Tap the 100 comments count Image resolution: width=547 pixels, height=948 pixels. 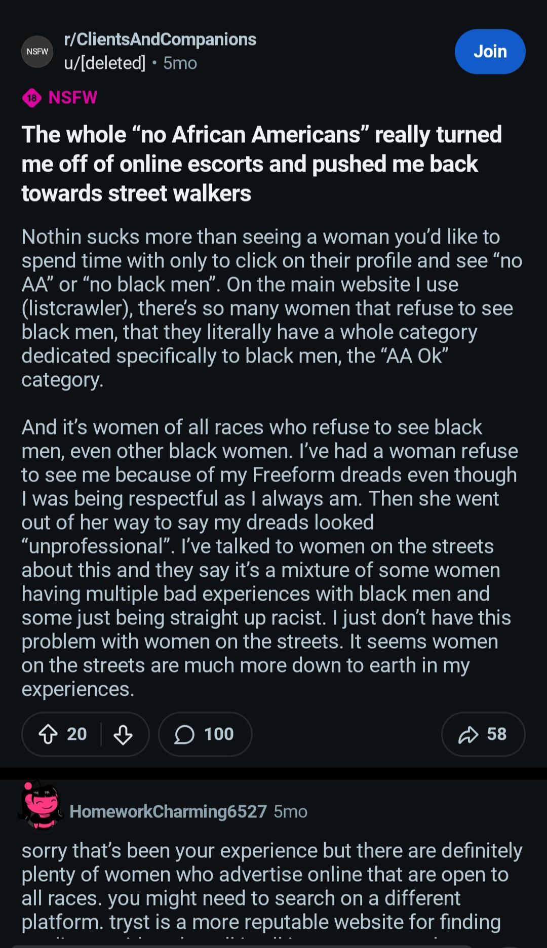pyautogui.click(x=219, y=734)
